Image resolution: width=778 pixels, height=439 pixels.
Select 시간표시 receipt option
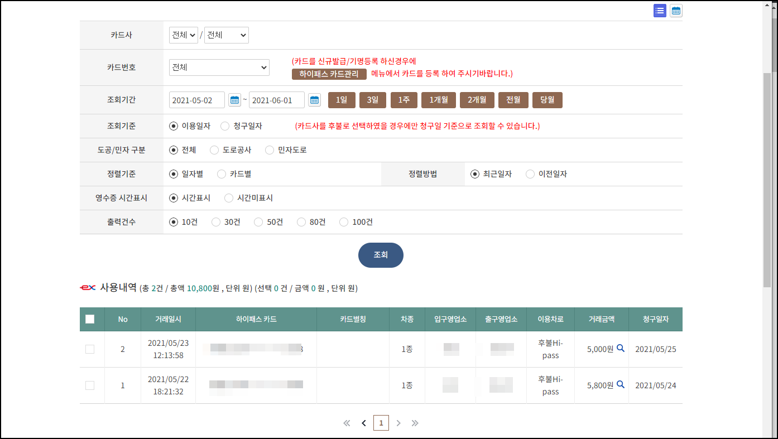click(174, 198)
